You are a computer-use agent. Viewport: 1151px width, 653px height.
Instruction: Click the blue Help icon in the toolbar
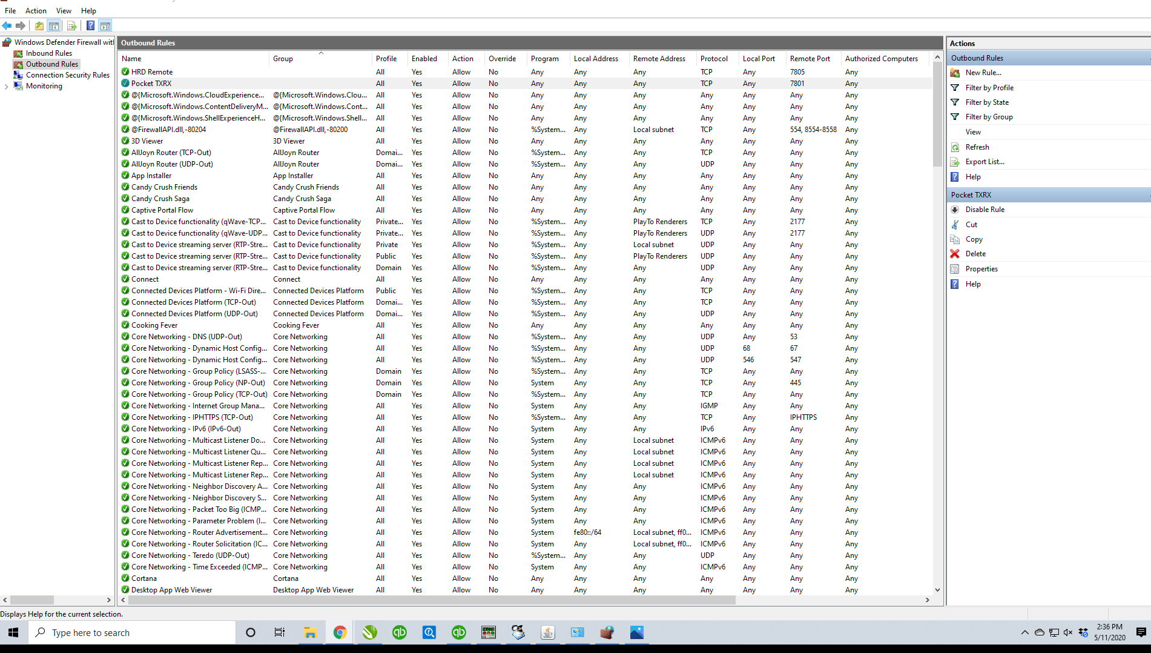[x=90, y=25]
